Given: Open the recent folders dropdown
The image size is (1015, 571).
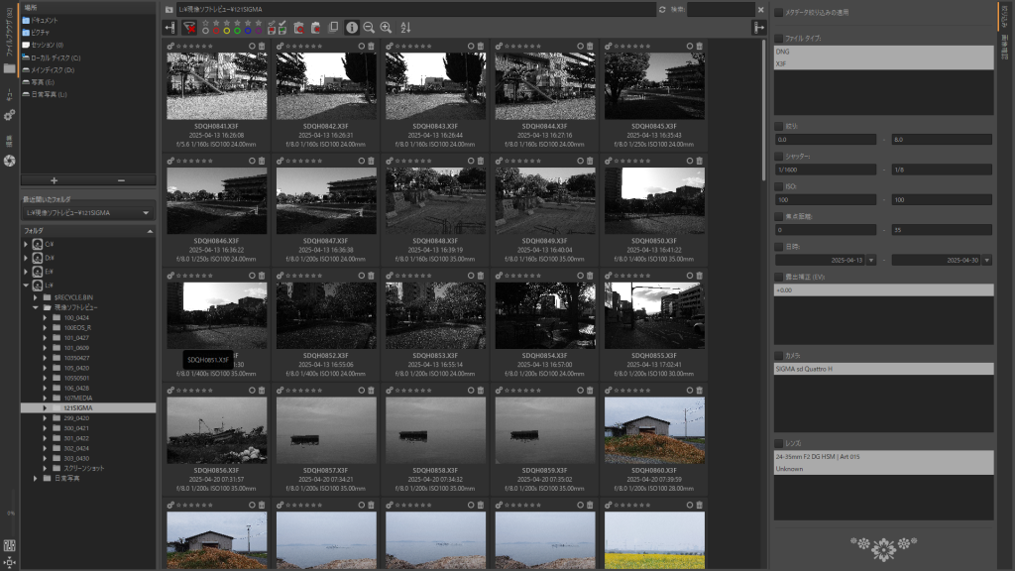Looking at the screenshot, I should 87,212.
